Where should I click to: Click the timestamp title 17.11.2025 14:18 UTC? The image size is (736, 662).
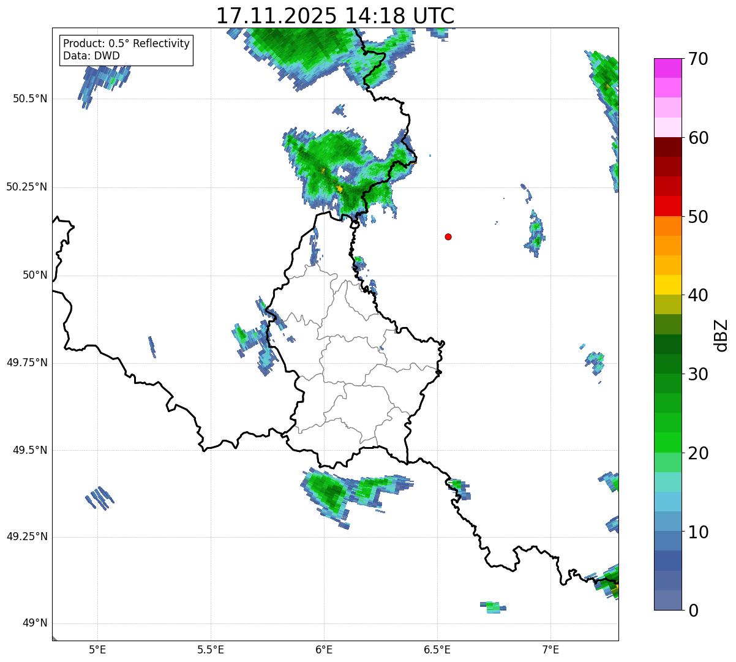pyautogui.click(x=335, y=16)
